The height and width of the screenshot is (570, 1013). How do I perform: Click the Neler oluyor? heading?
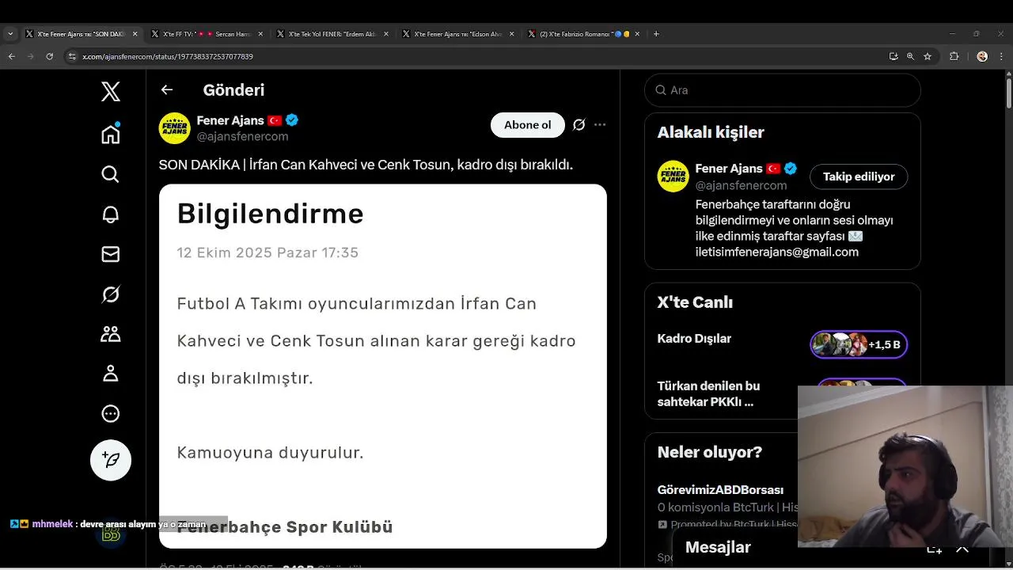click(710, 452)
